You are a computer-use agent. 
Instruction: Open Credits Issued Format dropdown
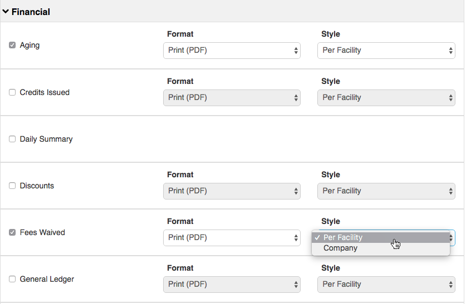232,98
